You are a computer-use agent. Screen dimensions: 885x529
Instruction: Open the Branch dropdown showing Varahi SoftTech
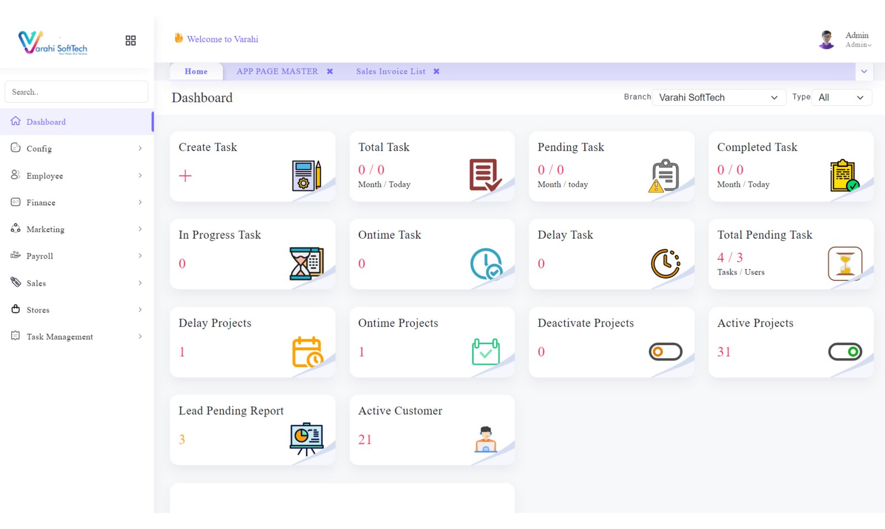click(x=719, y=97)
